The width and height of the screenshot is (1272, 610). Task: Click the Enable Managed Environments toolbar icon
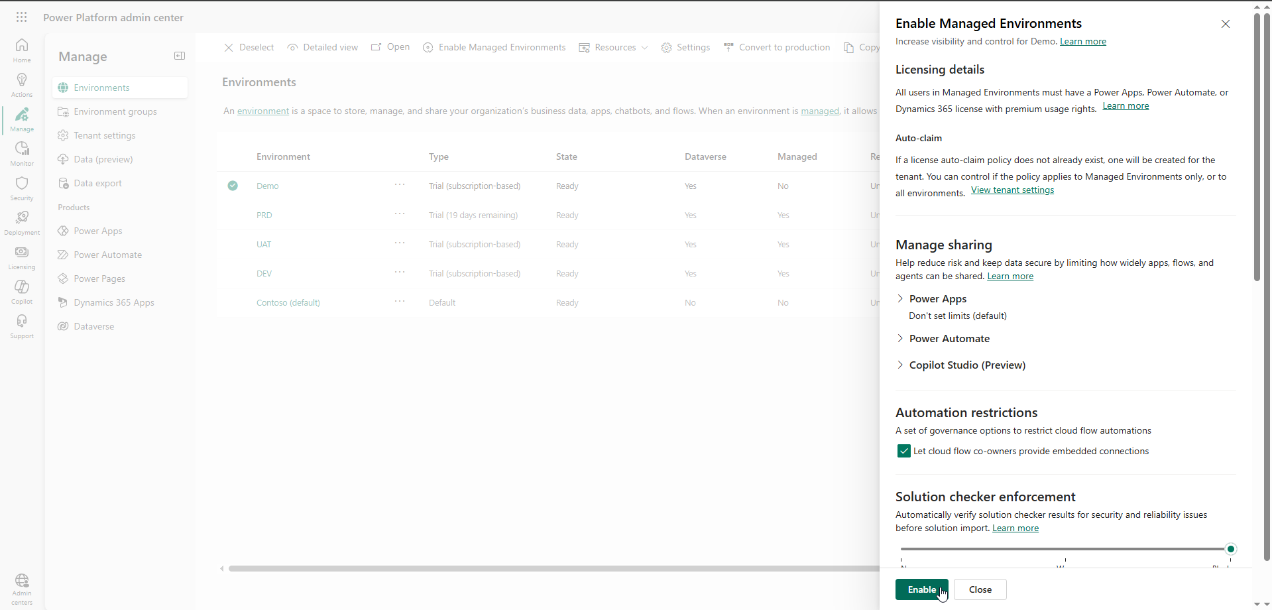(428, 48)
